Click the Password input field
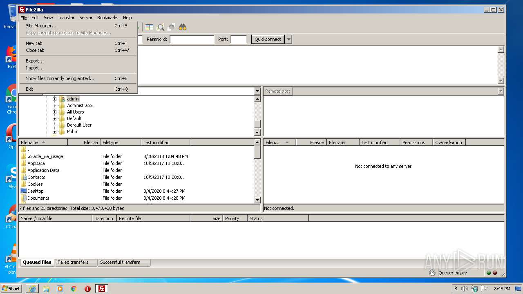Viewport: 523px width, 294px height. pyautogui.click(x=192, y=39)
